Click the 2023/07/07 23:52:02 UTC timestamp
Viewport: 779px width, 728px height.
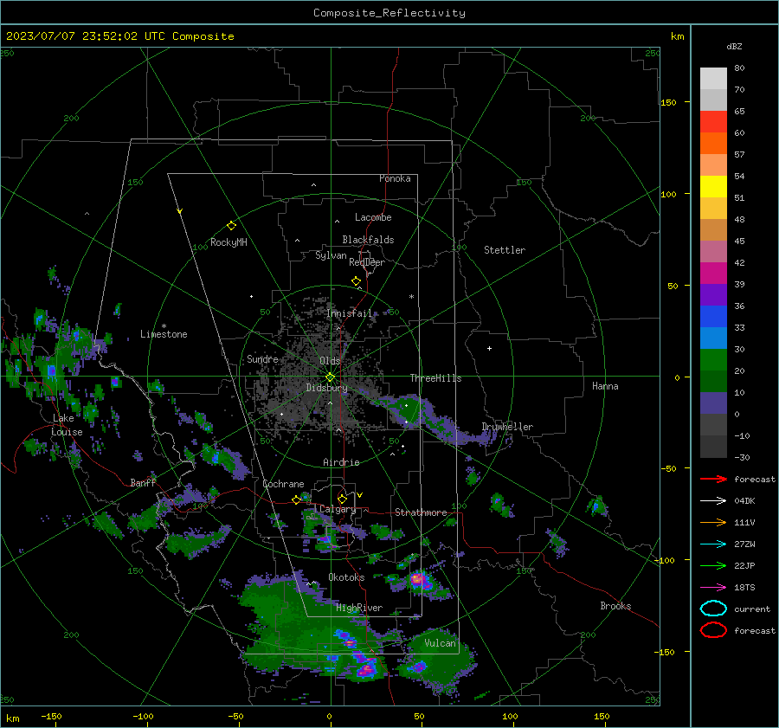(x=85, y=36)
